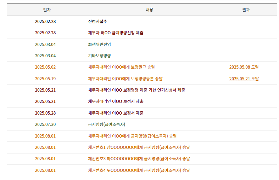
Task: Select the '채권번호1 삼OOOOOOOO' delivery entry
Action: pos(139,147)
